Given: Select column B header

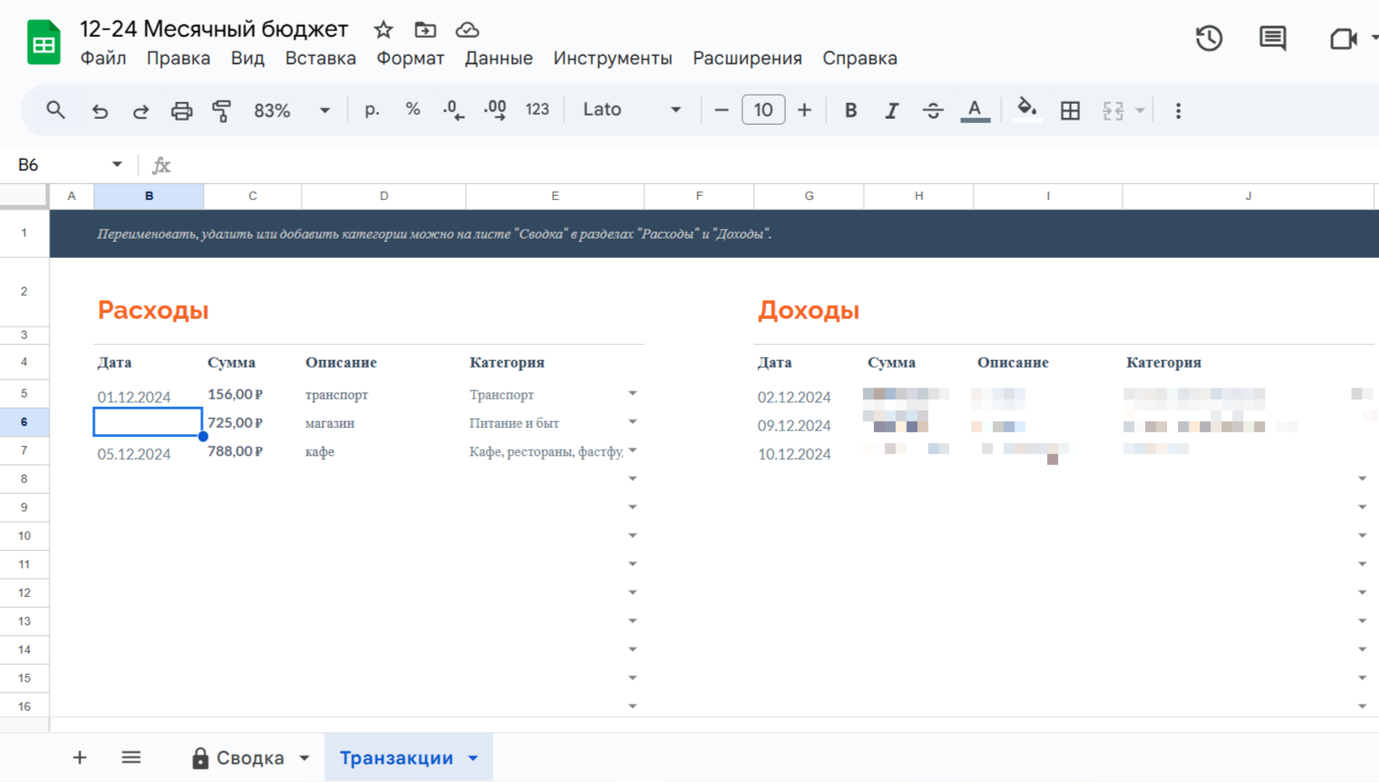Looking at the screenshot, I should click(x=149, y=196).
